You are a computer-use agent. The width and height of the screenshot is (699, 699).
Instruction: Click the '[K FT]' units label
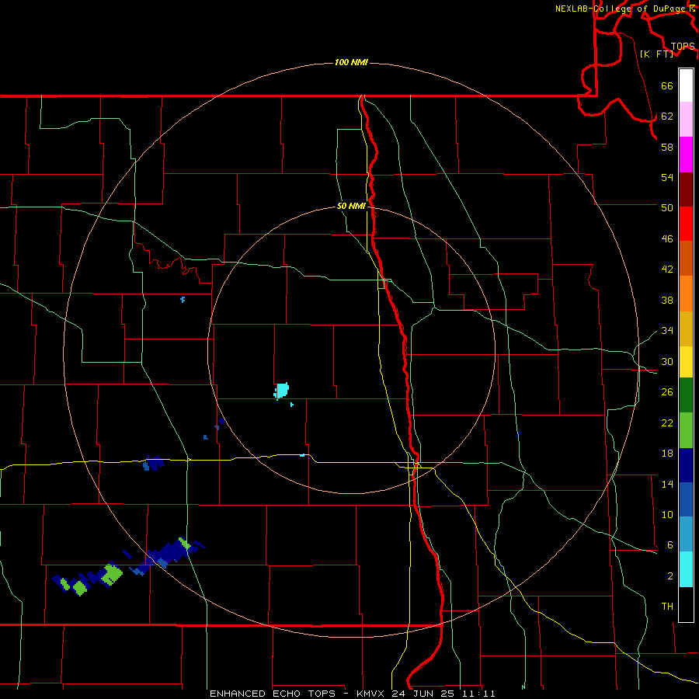[x=656, y=54]
